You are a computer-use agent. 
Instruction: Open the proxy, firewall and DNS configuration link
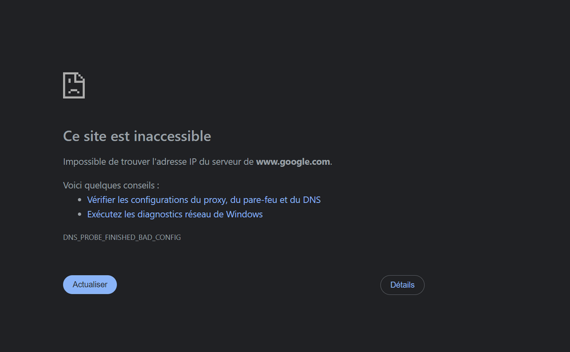pos(204,200)
